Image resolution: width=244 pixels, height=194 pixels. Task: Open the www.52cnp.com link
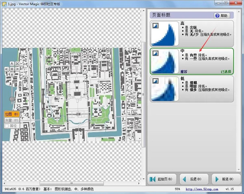pos(199,189)
